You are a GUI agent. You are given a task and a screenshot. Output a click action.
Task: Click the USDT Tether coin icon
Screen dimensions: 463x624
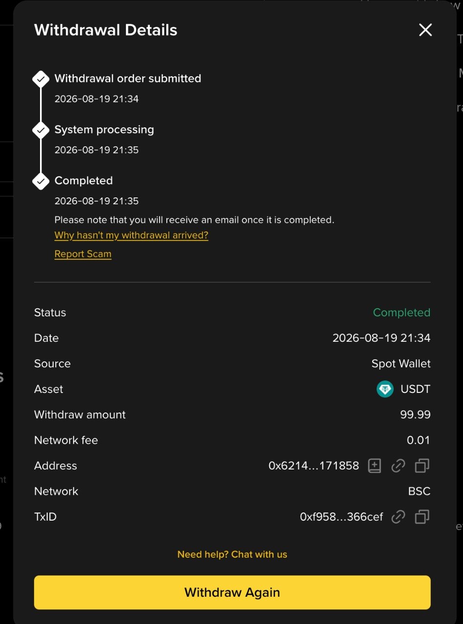pos(385,389)
